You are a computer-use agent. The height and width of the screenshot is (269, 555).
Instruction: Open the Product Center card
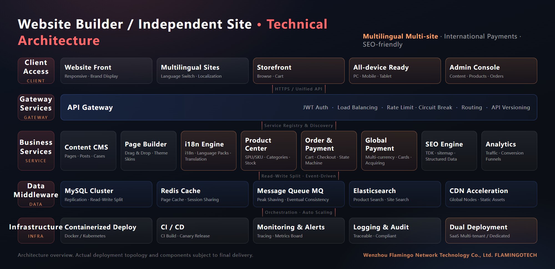click(x=269, y=151)
